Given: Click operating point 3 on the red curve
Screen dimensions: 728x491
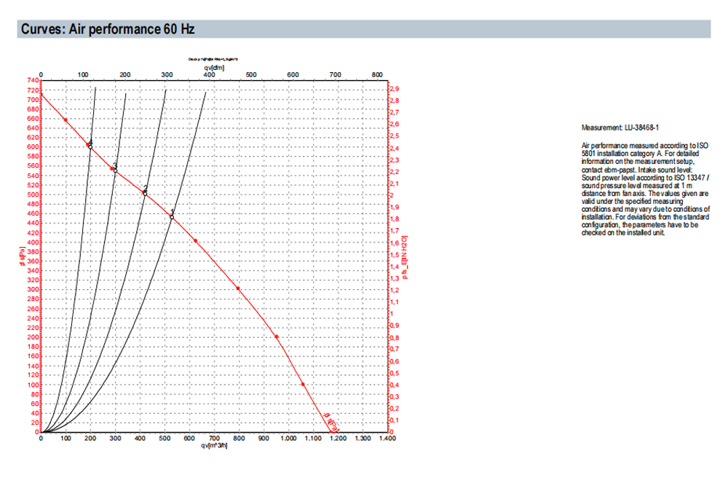Looking at the screenshot, I should [115, 170].
